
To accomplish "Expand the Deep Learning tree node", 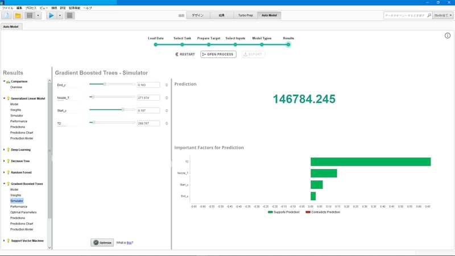I will click(x=4, y=150).
